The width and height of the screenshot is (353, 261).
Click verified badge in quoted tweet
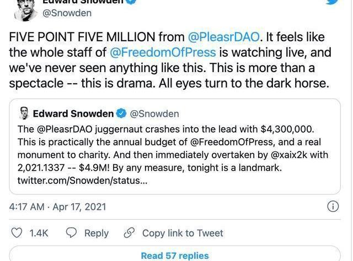coord(122,114)
